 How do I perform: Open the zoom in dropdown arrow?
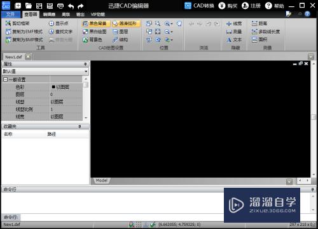(172, 23)
